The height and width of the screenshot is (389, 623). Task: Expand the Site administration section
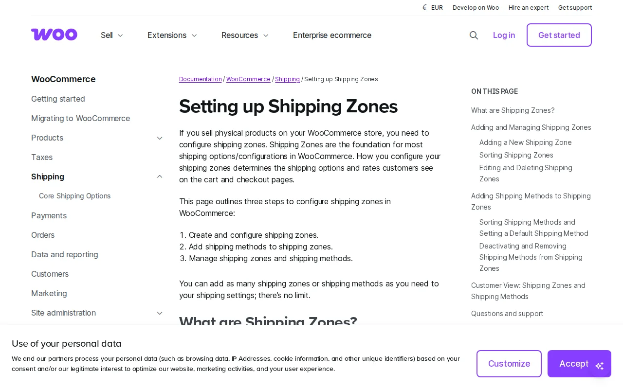(160, 313)
